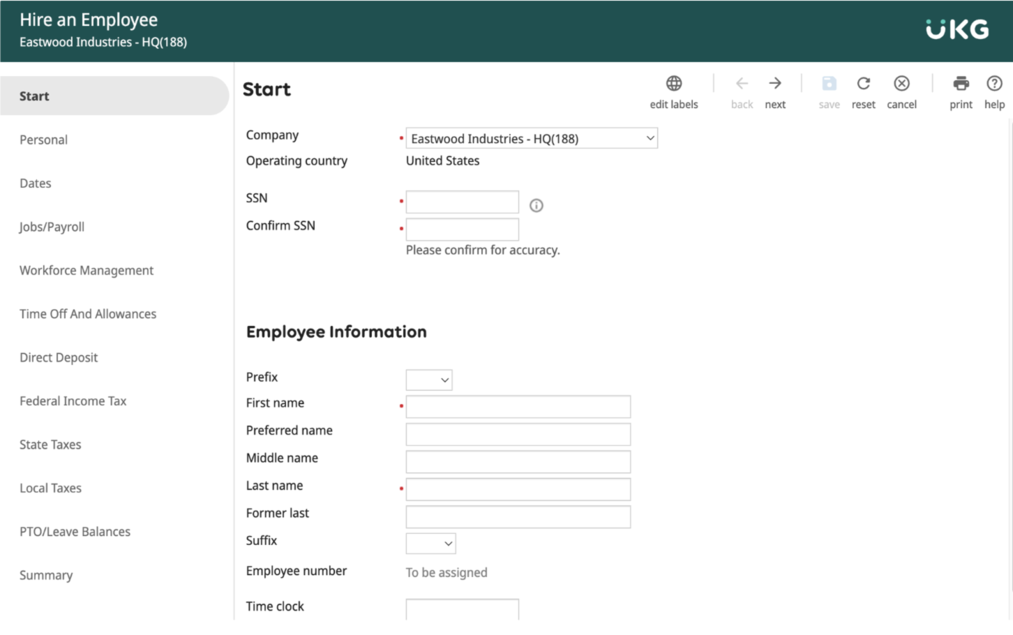This screenshot has width=1013, height=635.
Task: Switch to Jobs/Payroll section
Action: pyautogui.click(x=52, y=227)
